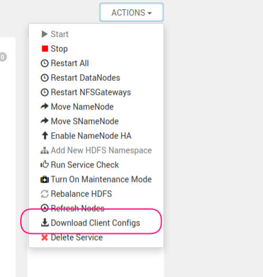263x277 pixels.
Task: Click the red Stop square icon
Action: pyautogui.click(x=45, y=49)
